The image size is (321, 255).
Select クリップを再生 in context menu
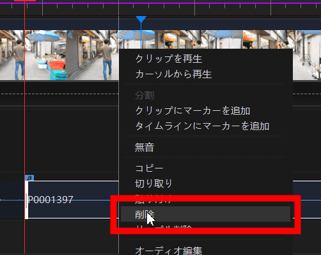[x=169, y=59]
